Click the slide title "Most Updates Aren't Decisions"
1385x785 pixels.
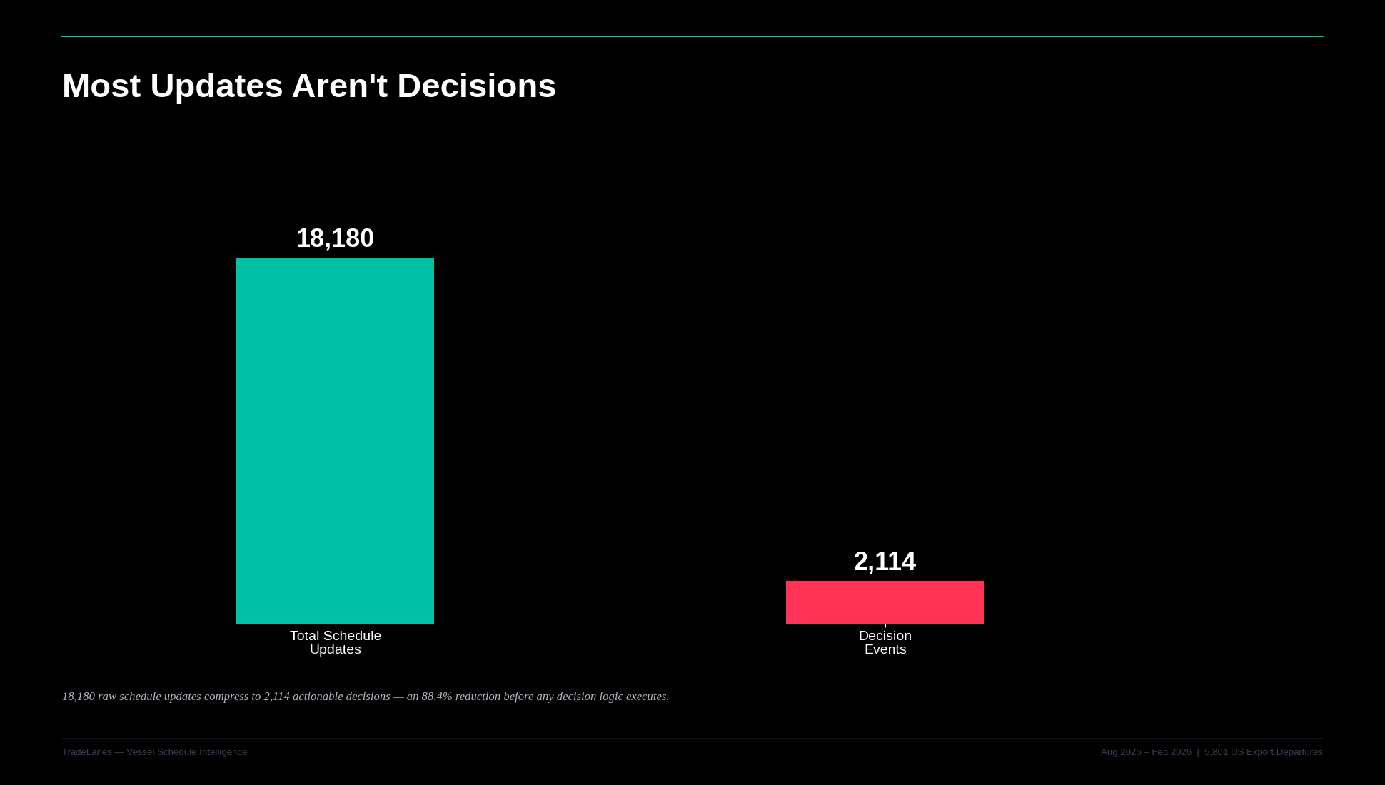tap(308, 86)
